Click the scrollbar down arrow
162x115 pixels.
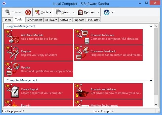click(156, 105)
